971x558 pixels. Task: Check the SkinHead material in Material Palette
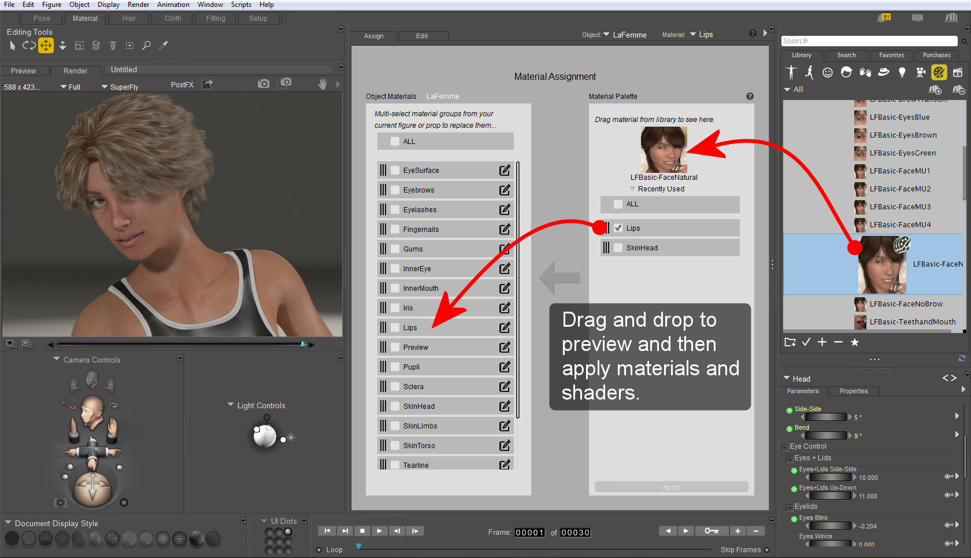618,247
